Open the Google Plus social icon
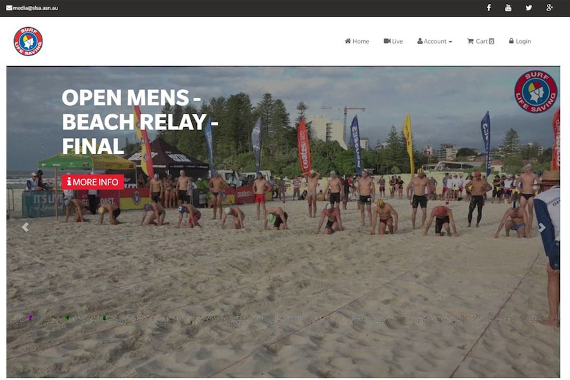The height and width of the screenshot is (380, 570). pyautogui.click(x=550, y=8)
